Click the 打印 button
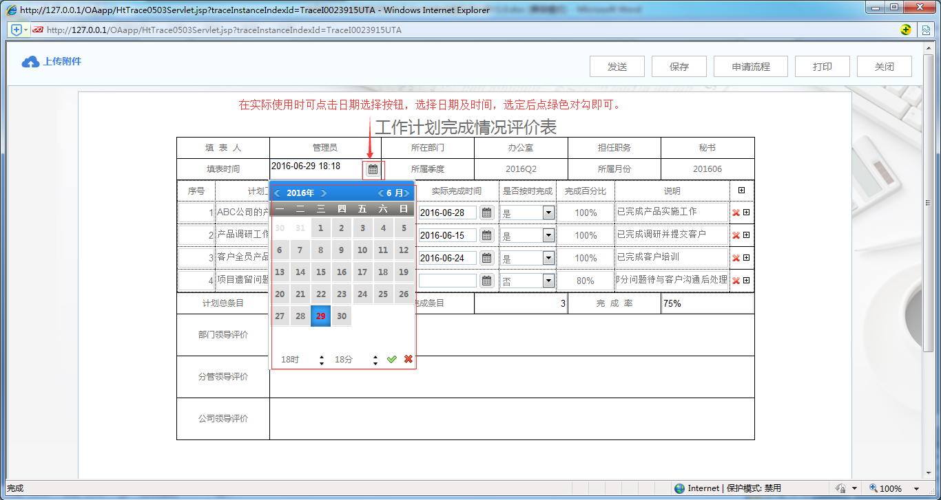The width and height of the screenshot is (941, 500). [822, 66]
